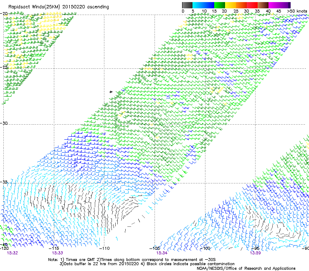Click the longitude label -105

(154, 248)
